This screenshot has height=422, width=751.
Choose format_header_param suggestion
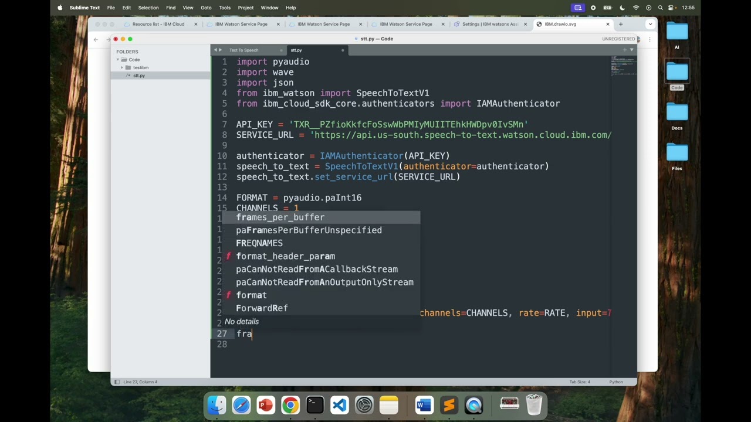click(x=322, y=256)
